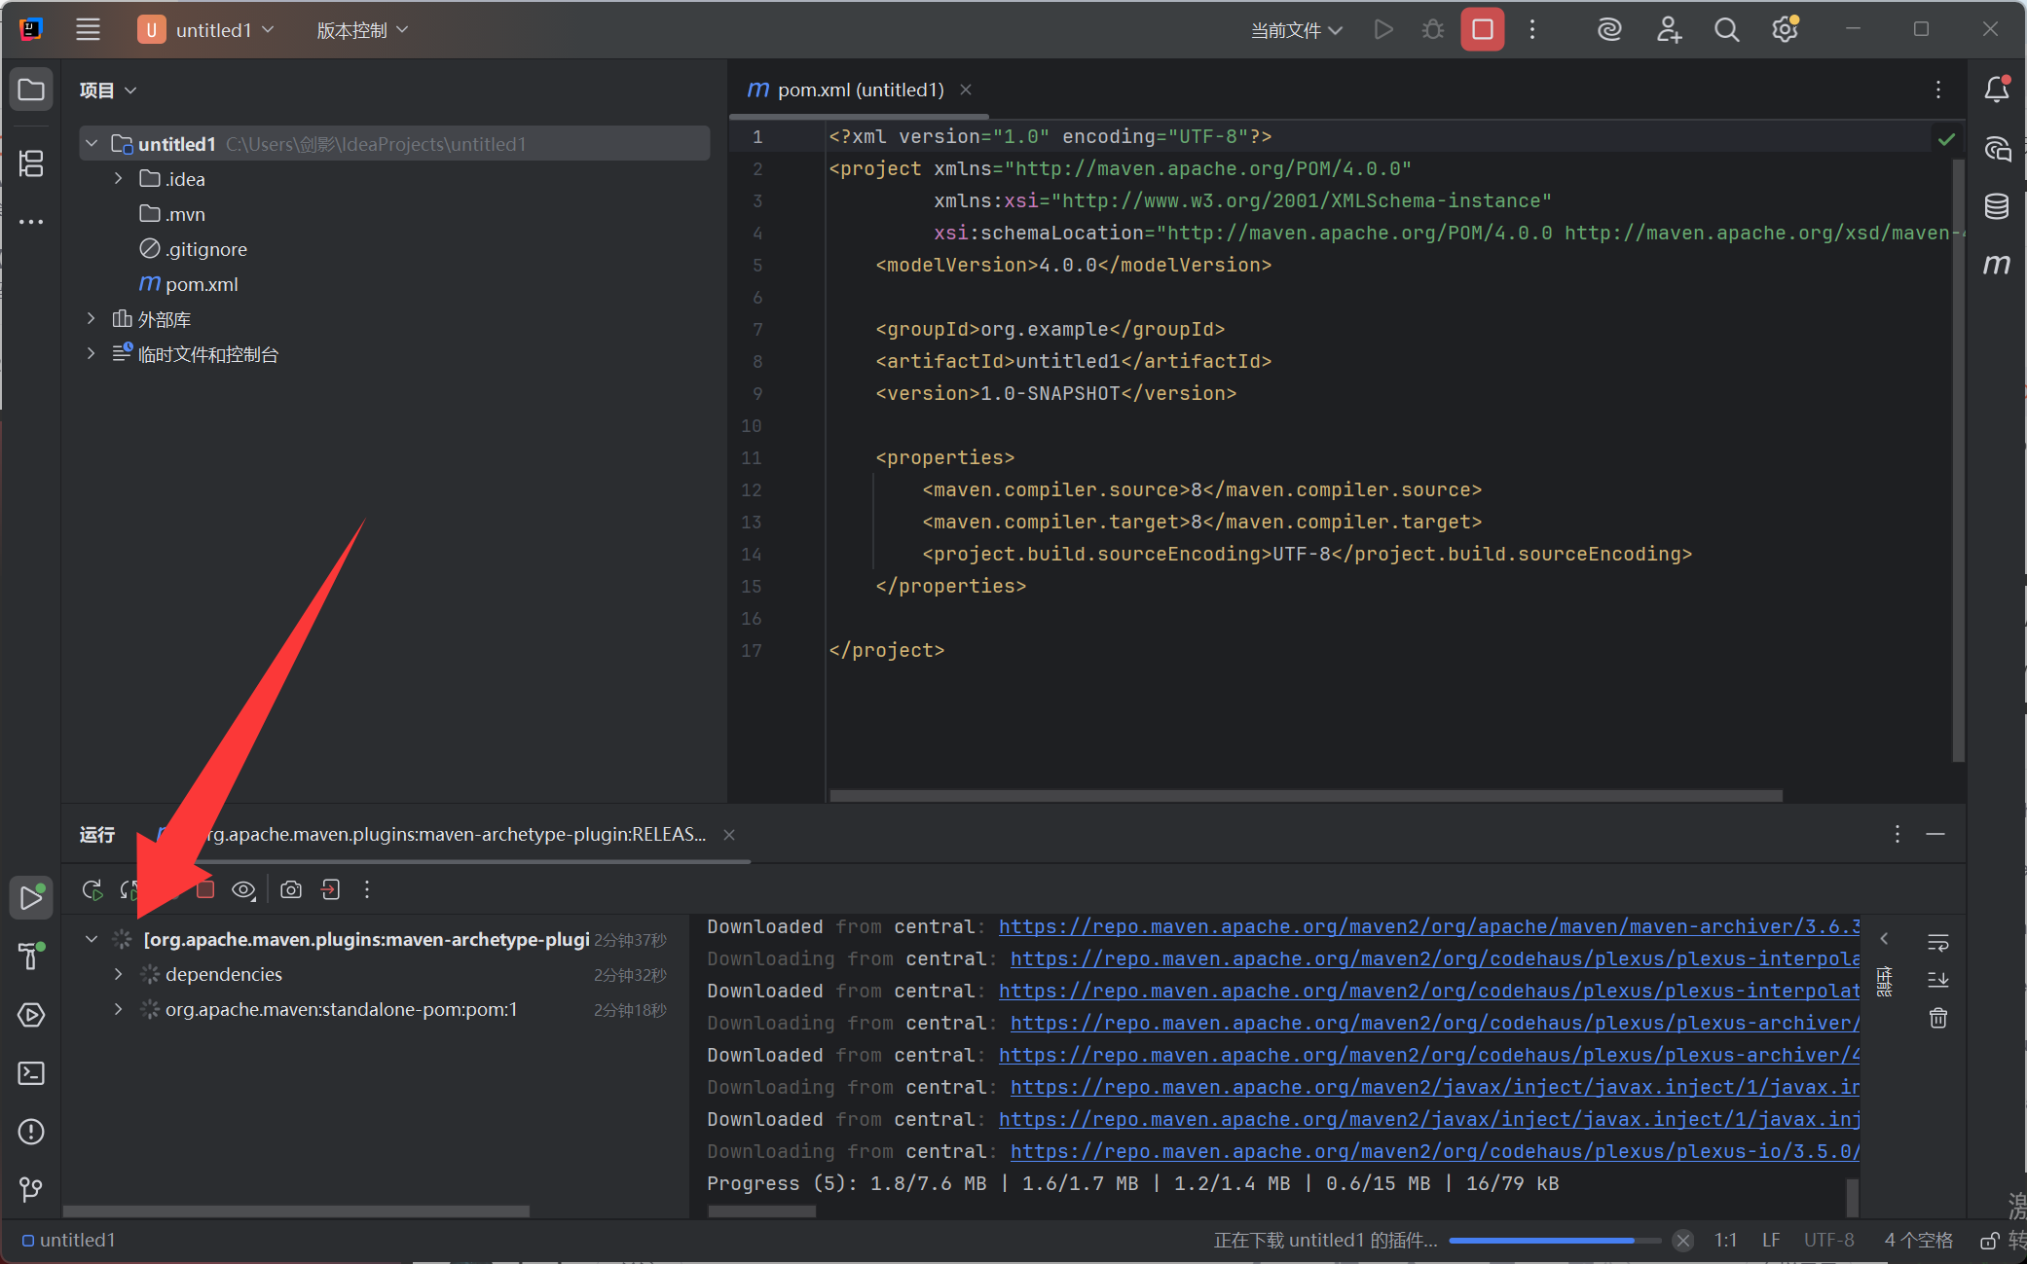Open the 版本控制 menu

[x=361, y=30]
